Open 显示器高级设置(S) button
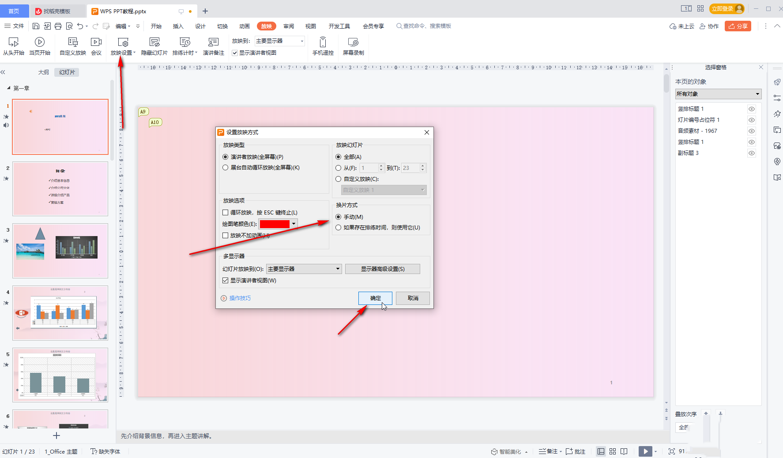 pos(383,269)
